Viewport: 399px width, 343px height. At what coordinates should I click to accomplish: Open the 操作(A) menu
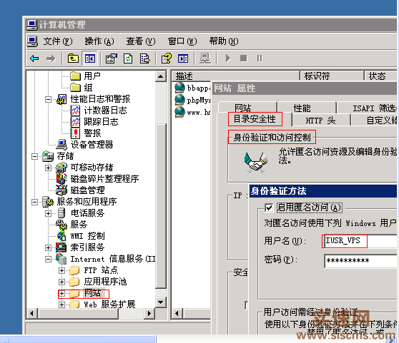pos(99,41)
